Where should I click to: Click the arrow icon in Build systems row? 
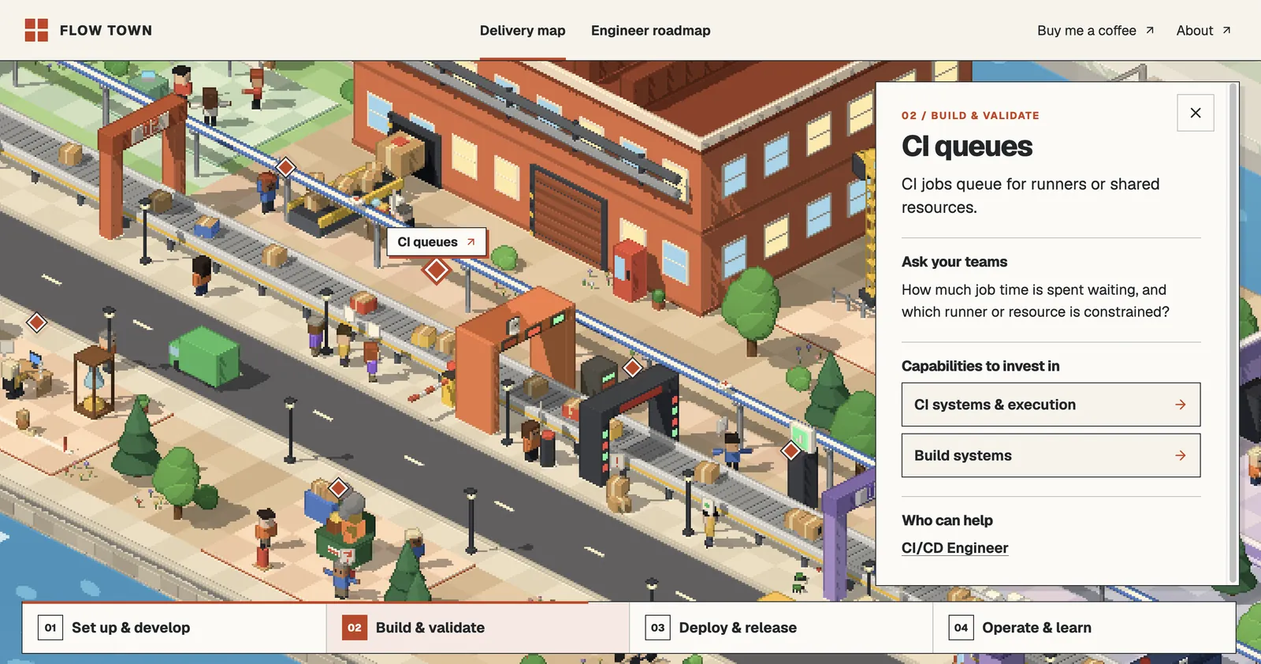click(1181, 455)
